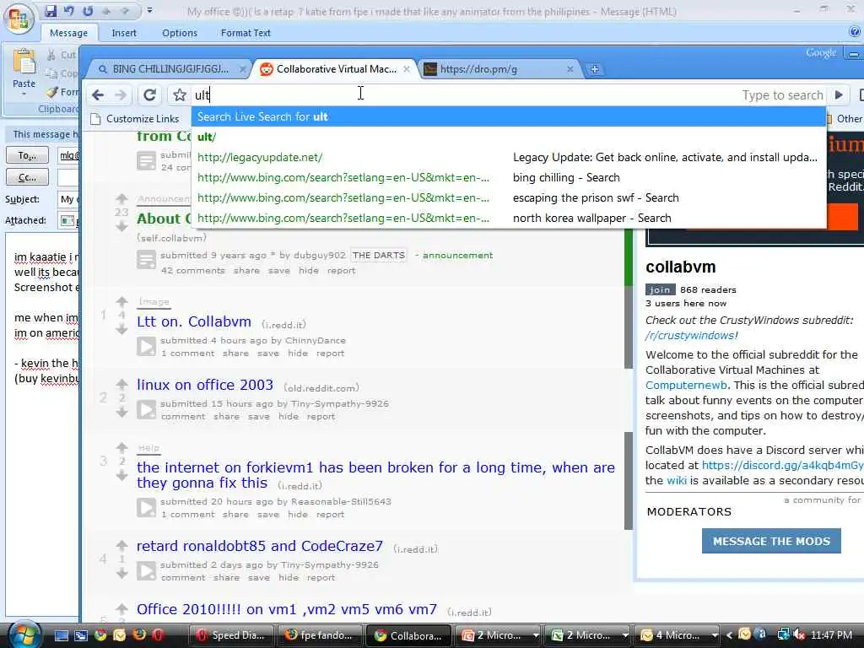Open a new browser tab
The width and height of the screenshot is (864, 648).
click(595, 69)
